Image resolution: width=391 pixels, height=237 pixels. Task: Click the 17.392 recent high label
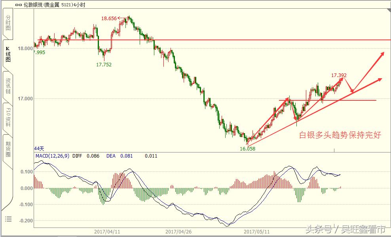[x=339, y=75]
